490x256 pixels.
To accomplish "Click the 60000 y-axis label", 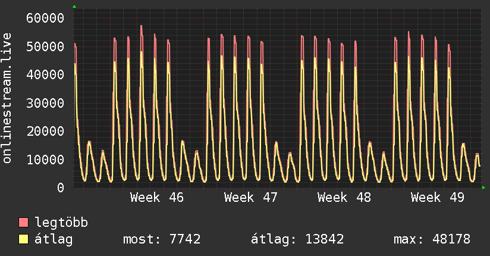I will point(45,18).
